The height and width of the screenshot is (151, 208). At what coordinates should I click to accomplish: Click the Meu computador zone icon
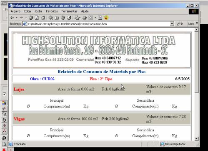click(162, 144)
